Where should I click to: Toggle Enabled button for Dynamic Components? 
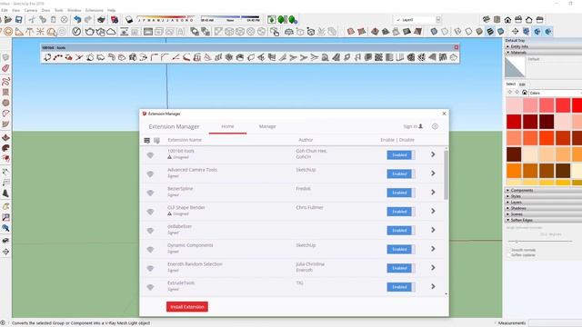click(x=401, y=250)
